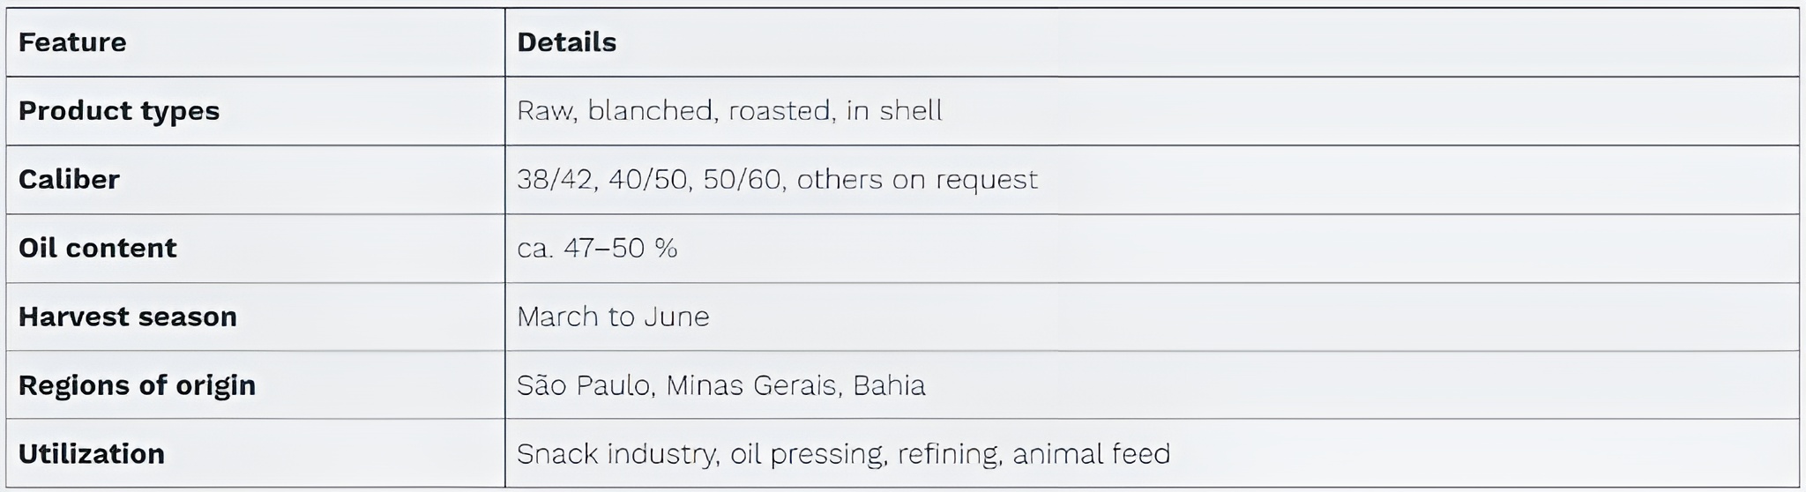
Task: Click the word 'roasted' in product types
Action: (780, 111)
